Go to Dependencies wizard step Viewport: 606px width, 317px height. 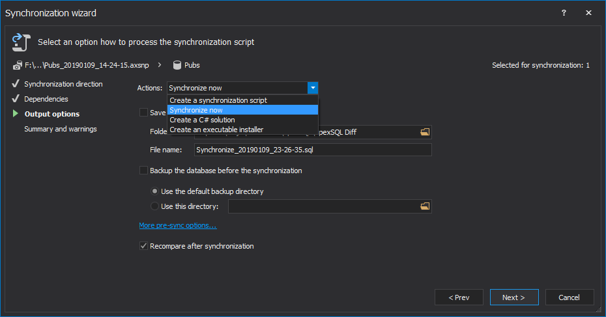coord(46,99)
